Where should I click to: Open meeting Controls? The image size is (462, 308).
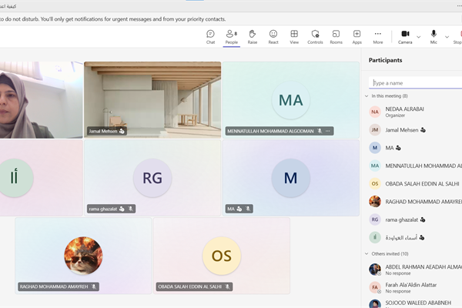315,37
